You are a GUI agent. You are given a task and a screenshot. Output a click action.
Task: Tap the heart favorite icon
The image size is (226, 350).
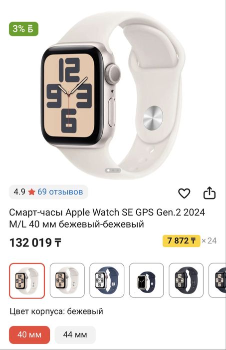(x=184, y=193)
